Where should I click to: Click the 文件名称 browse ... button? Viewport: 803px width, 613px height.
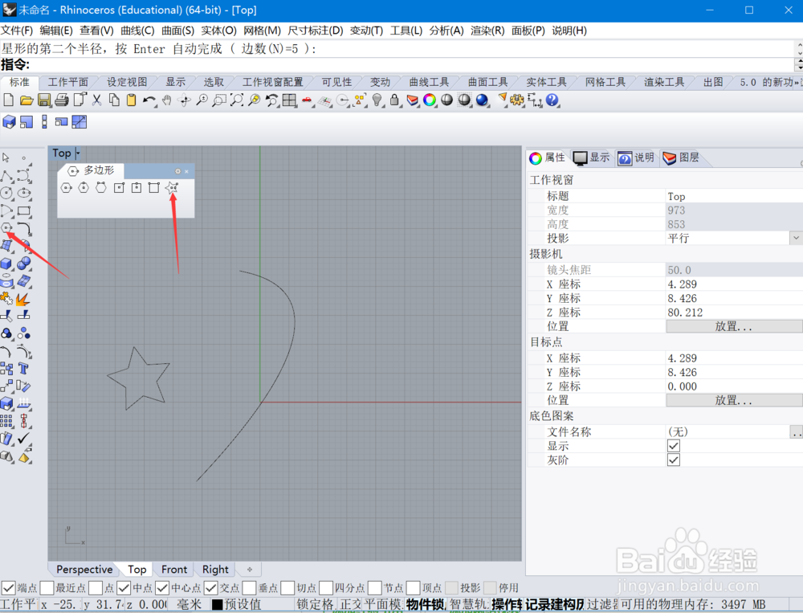point(797,432)
